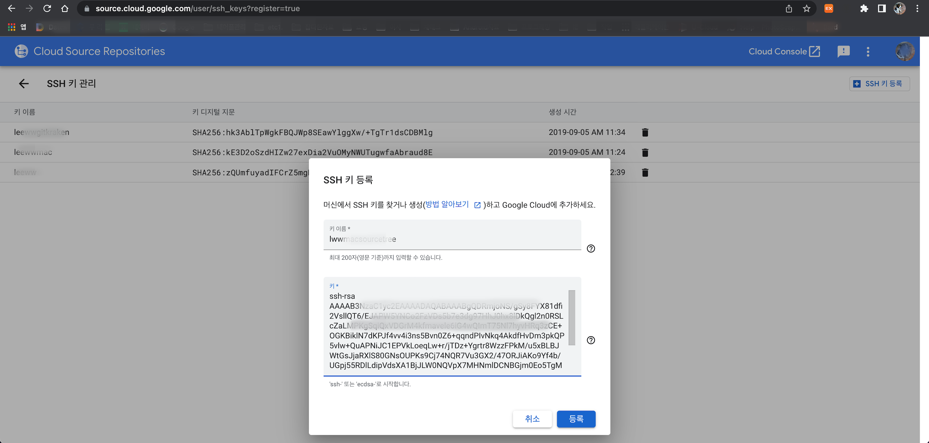Open the Chrome extensions puzzle icon
The width and height of the screenshot is (929, 443).
pos(864,9)
